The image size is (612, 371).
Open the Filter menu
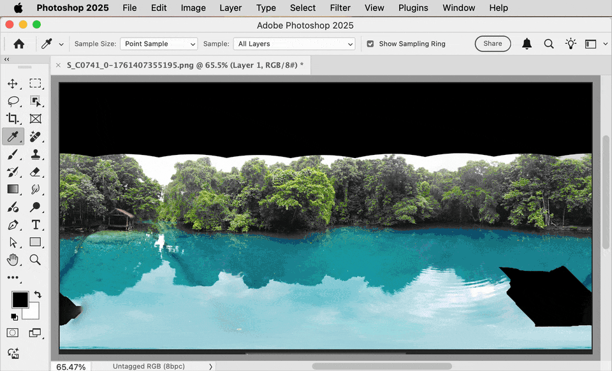pyautogui.click(x=340, y=8)
